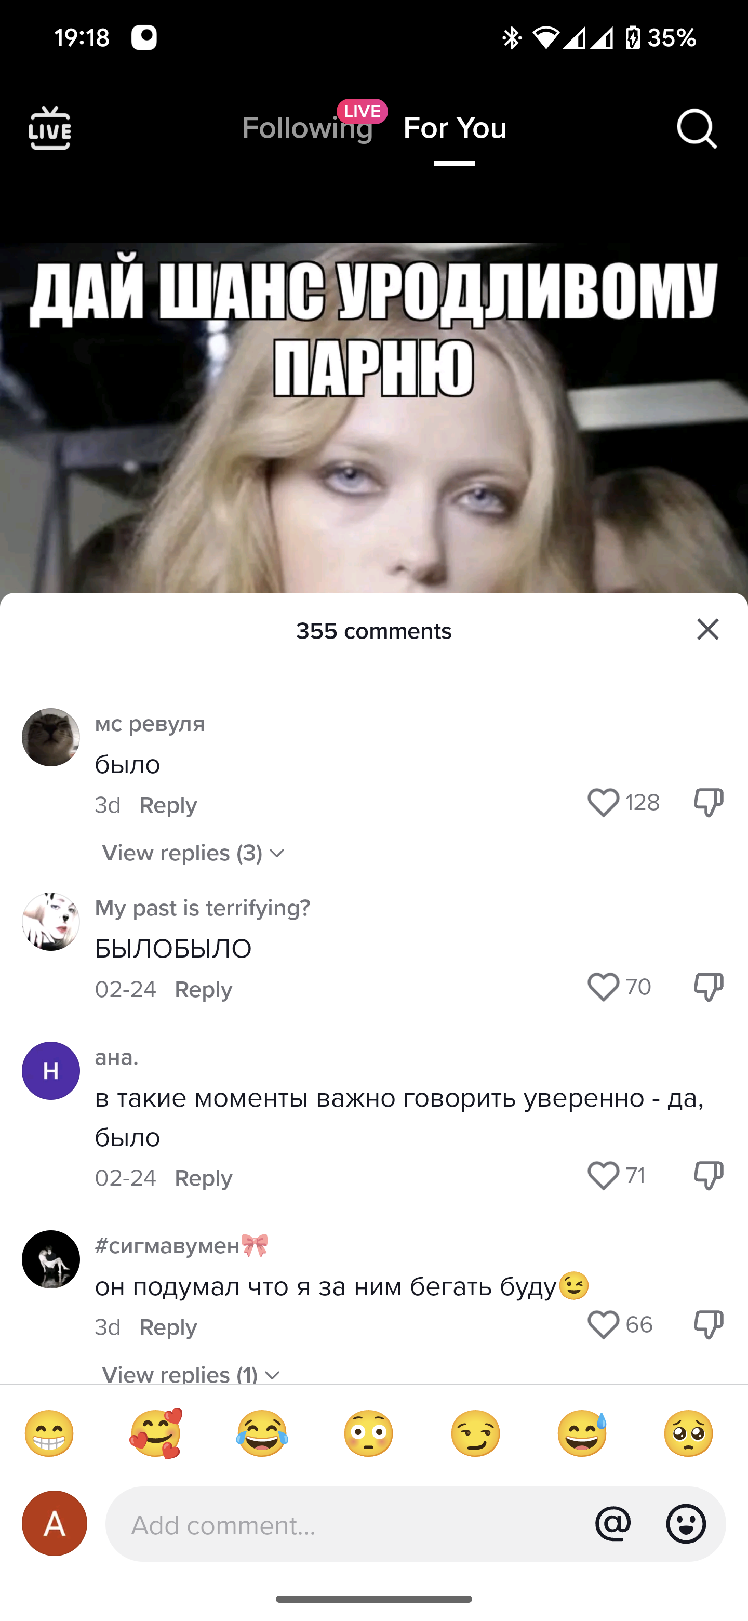Viewport: 748px width, 1621px height.
Task: Open the LIVE TV icon
Action: point(50,128)
